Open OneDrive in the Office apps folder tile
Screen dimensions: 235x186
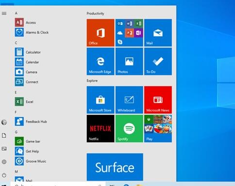(x=120, y=33)
